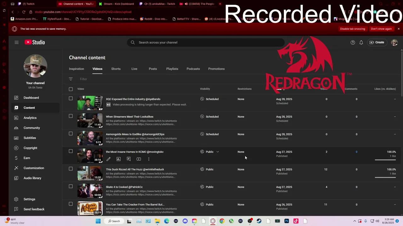Switch to the Podcasts tab
403x226 pixels.
click(193, 69)
